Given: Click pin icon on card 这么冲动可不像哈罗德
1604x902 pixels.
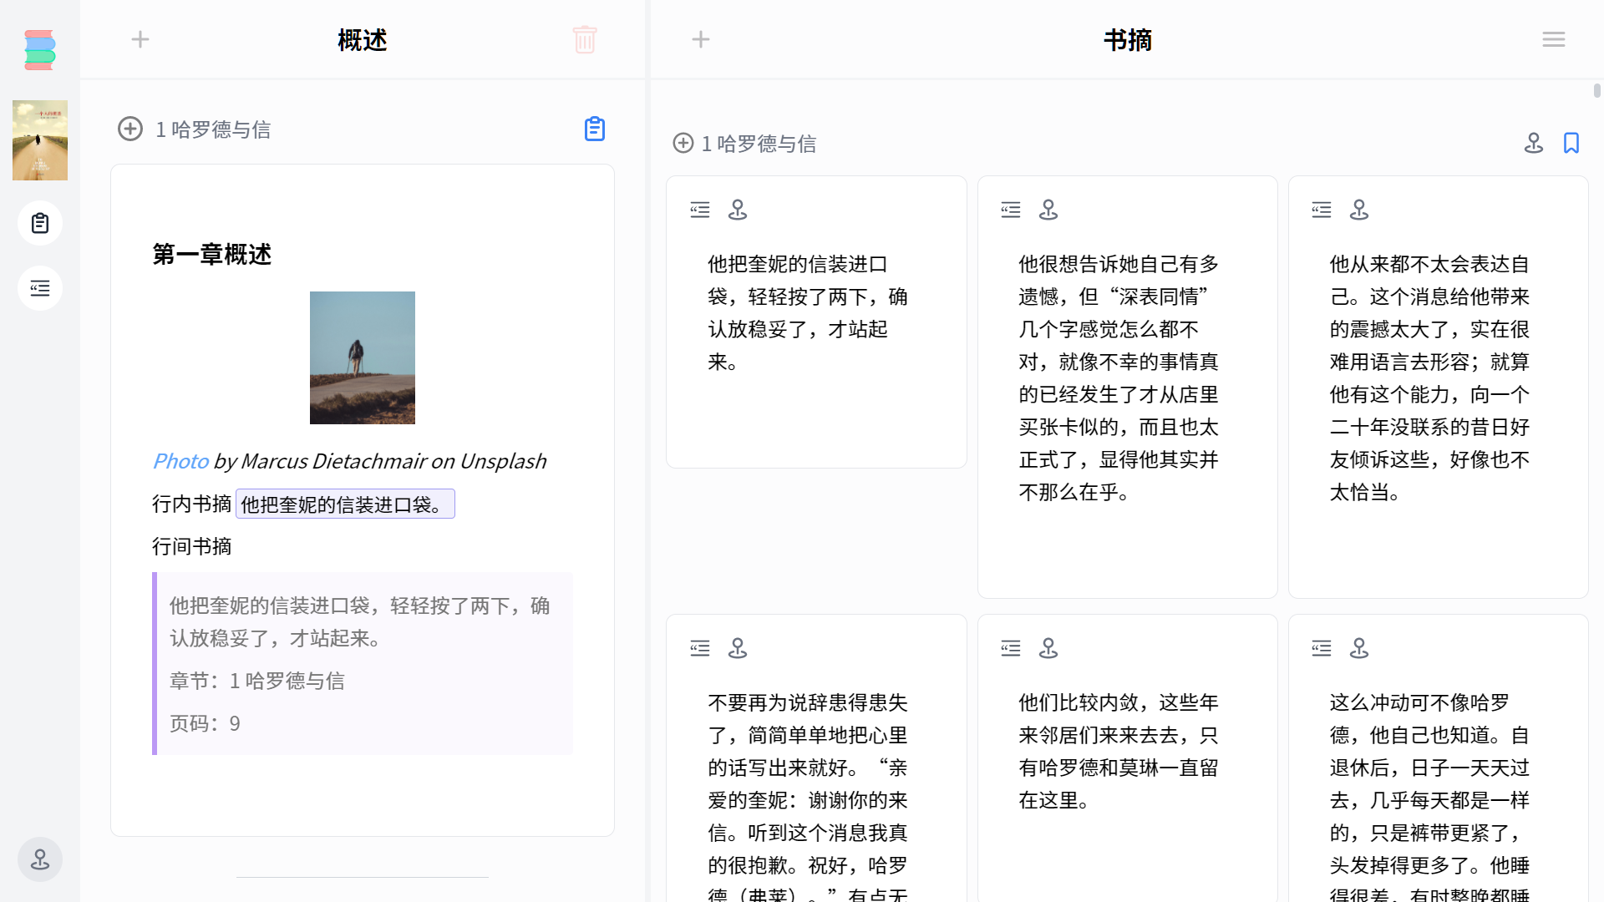Looking at the screenshot, I should click(x=1359, y=648).
